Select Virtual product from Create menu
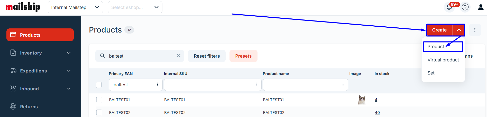This screenshot has height=117, width=487. pyautogui.click(x=443, y=60)
